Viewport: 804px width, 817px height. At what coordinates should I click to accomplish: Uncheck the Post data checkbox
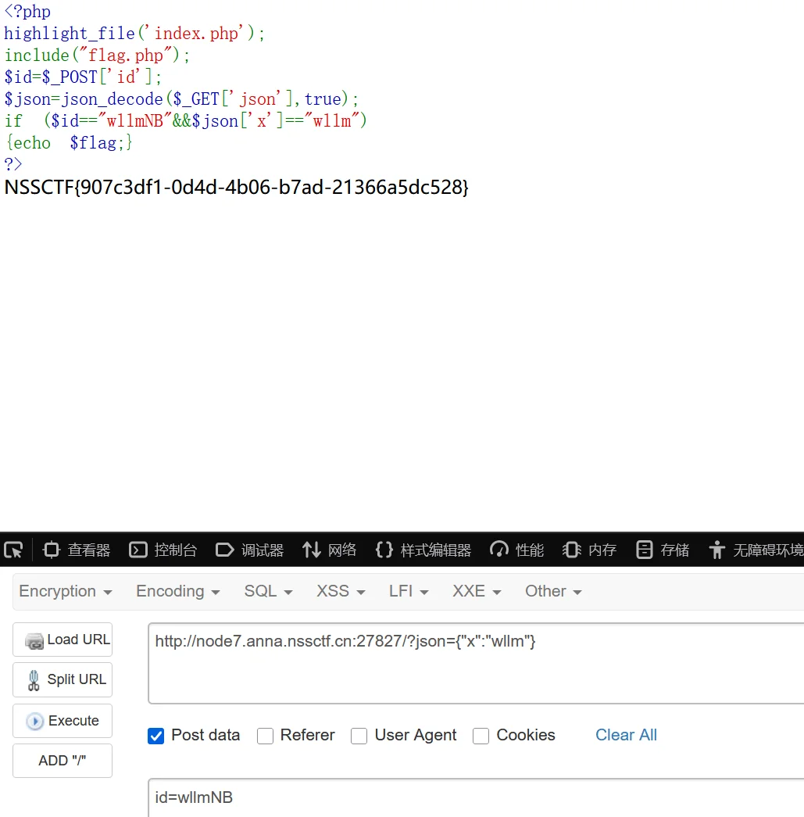[x=156, y=736]
